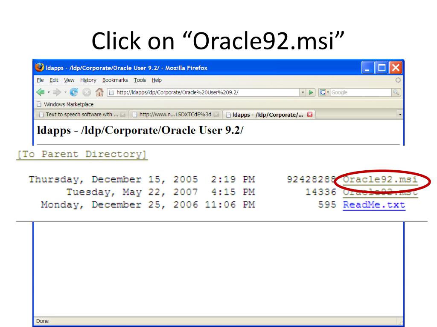The width and height of the screenshot is (437, 327).
Task: Click the magnifier search button
Action: (396, 92)
